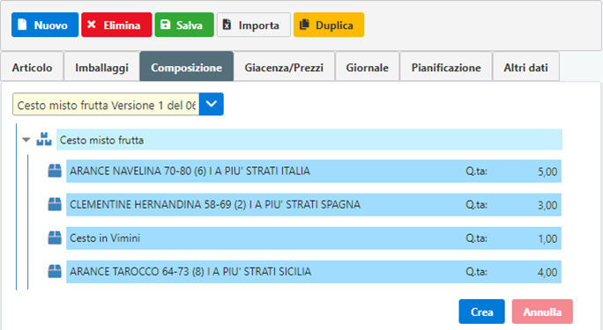Select the Pianificazione tab
The width and height of the screenshot is (603, 330).
(x=446, y=67)
